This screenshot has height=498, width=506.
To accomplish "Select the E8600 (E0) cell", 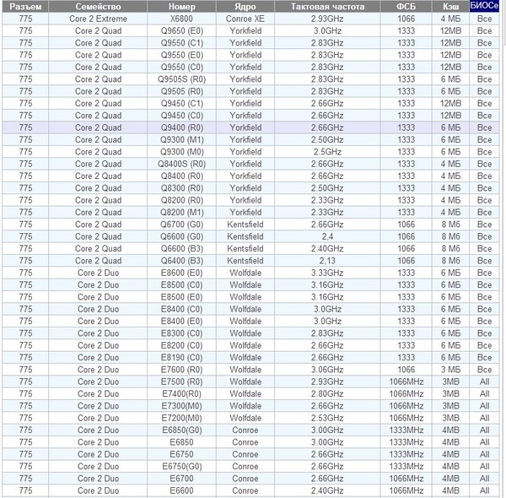I will pyautogui.click(x=181, y=273).
